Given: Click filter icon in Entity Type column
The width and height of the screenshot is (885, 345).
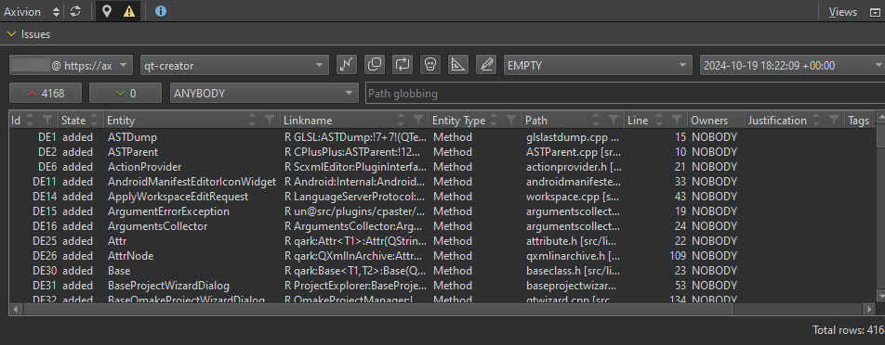Looking at the screenshot, I should [x=510, y=120].
